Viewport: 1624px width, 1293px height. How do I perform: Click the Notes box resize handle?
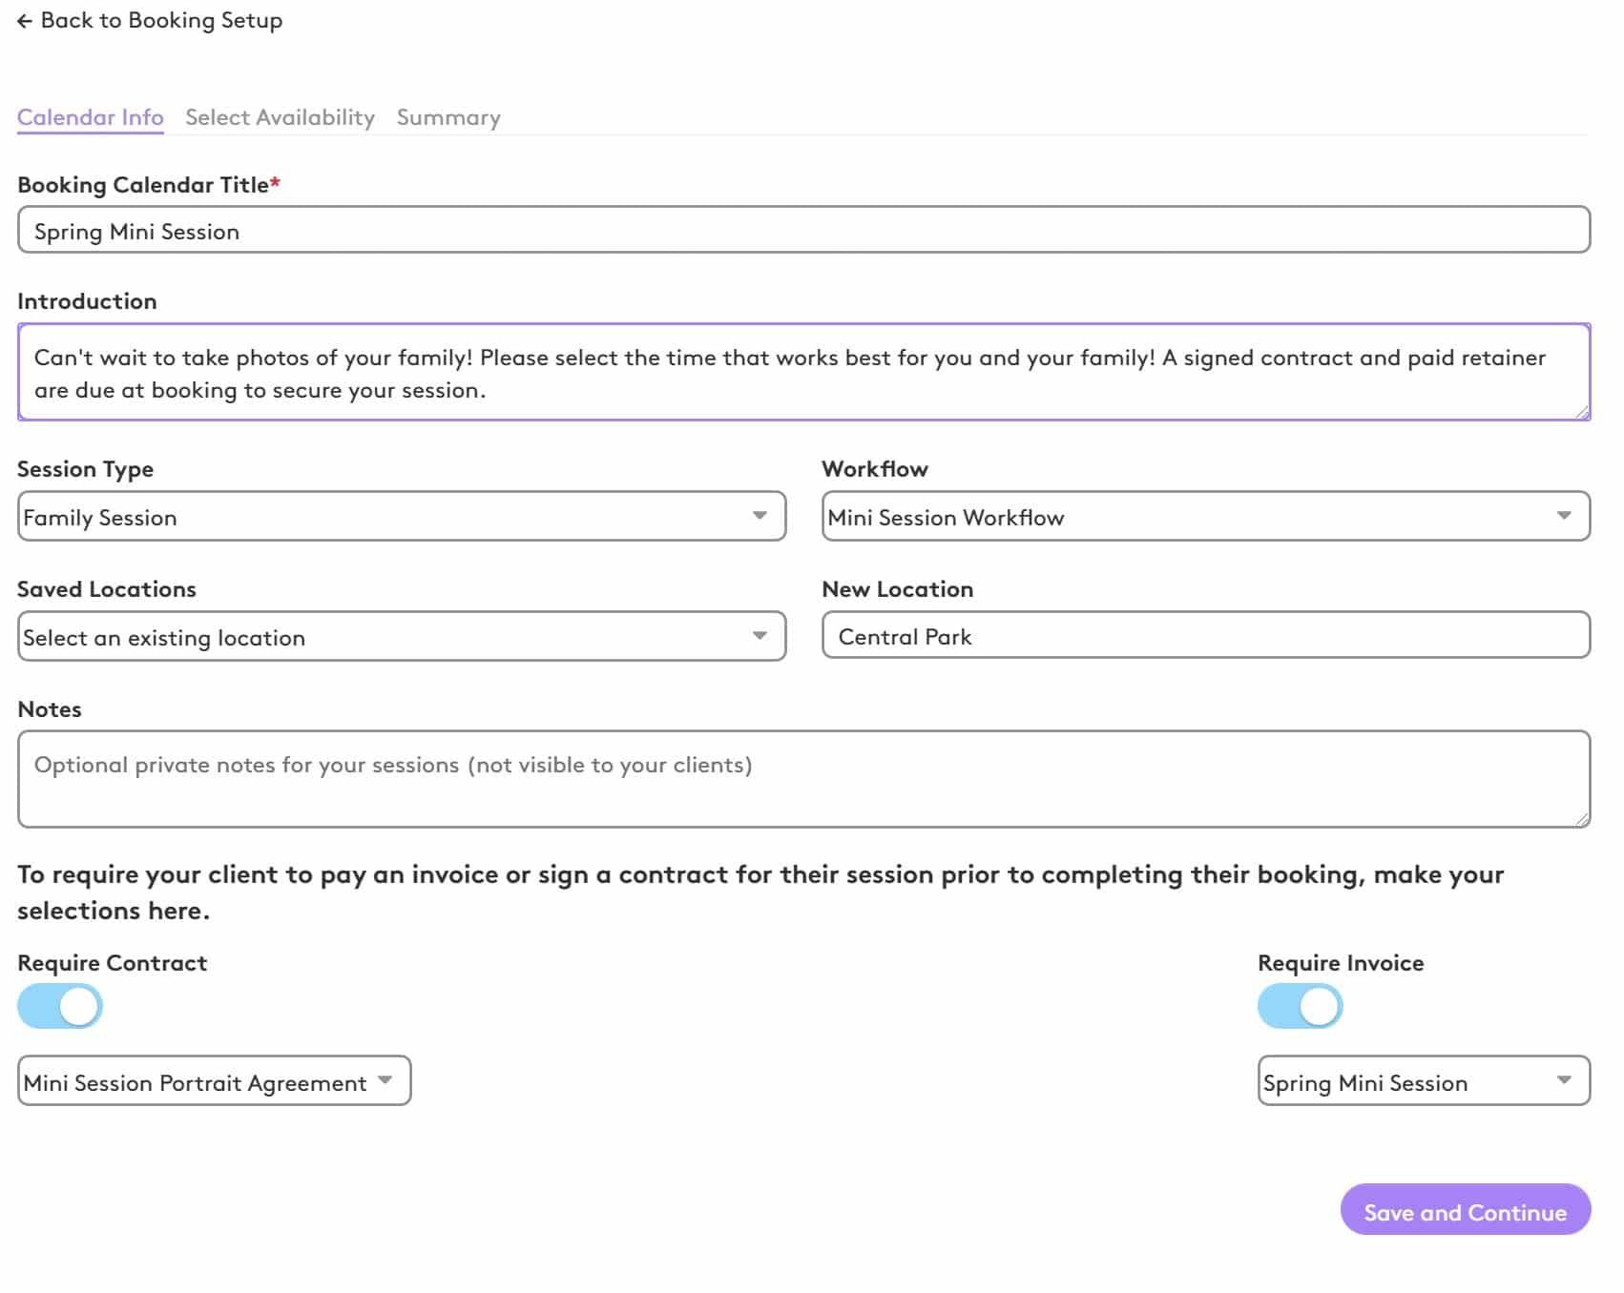coord(1582,819)
